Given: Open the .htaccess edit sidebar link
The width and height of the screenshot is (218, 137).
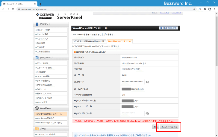Looking at the screenshot, I should coord(51,76).
